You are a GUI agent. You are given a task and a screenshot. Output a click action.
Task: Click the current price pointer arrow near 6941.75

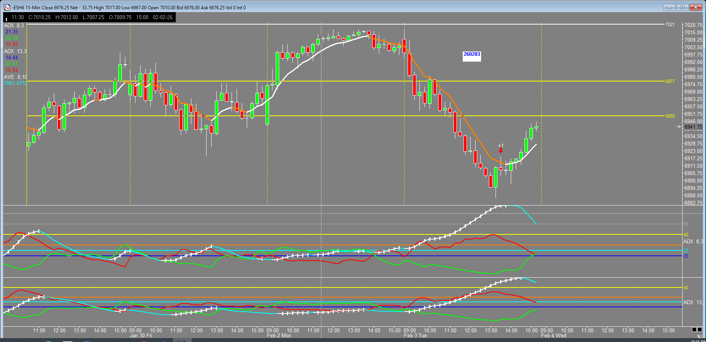tap(679, 127)
